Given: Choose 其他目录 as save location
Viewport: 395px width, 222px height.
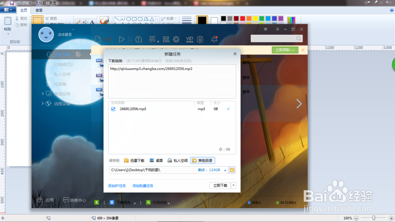Looking at the screenshot, I should click(203, 160).
